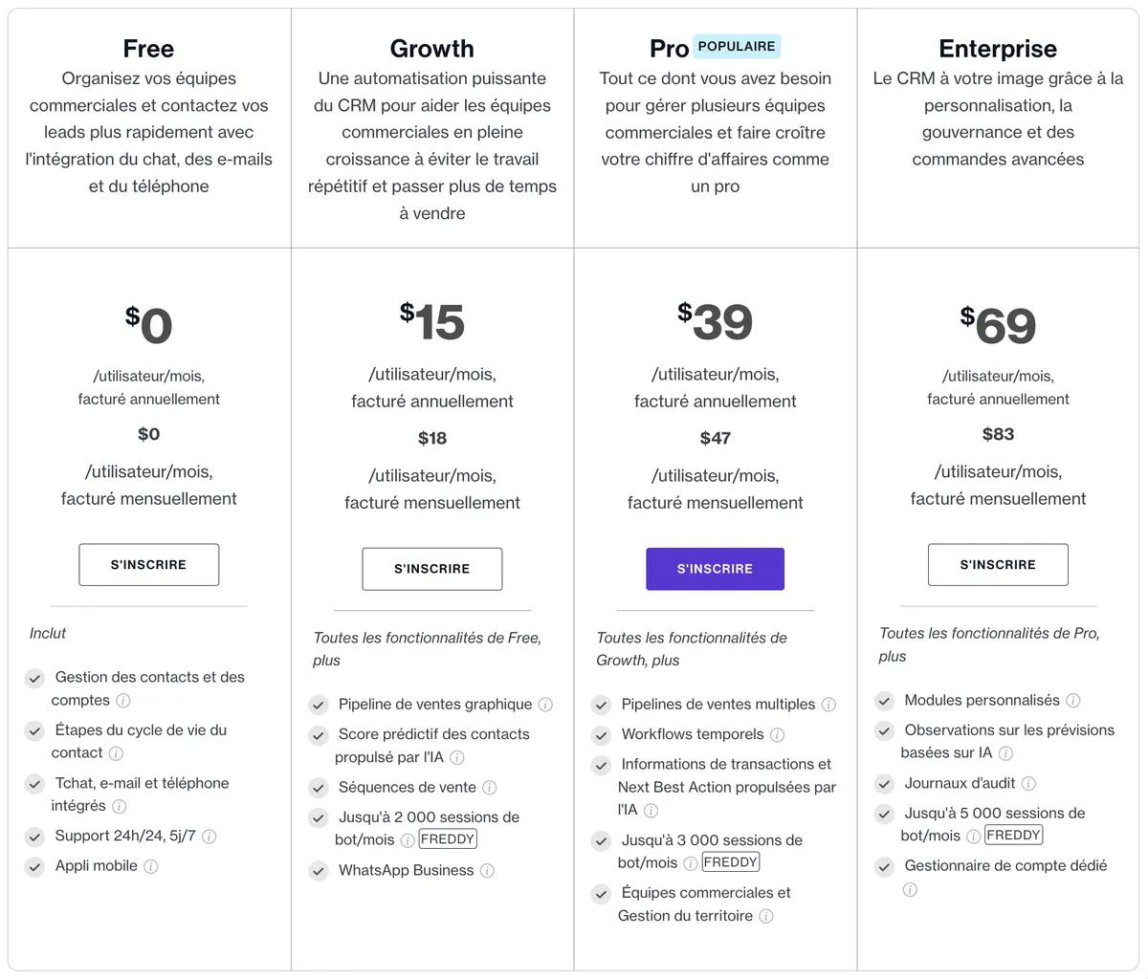Click info icon beside Séquences de vente

tap(489, 788)
